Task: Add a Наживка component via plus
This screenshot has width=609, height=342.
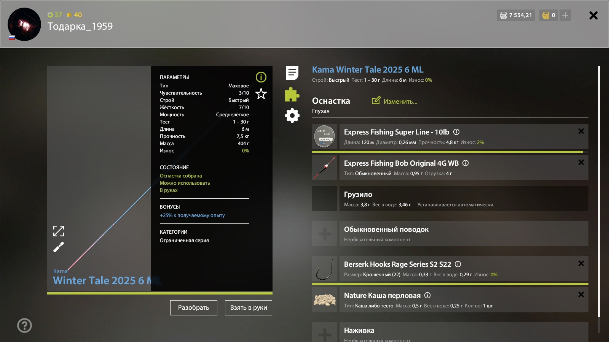Action: (325, 332)
